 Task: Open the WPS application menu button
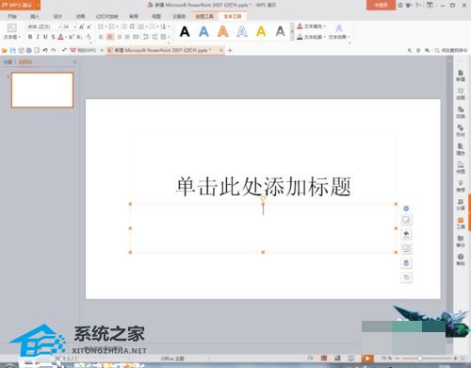click(20, 5)
